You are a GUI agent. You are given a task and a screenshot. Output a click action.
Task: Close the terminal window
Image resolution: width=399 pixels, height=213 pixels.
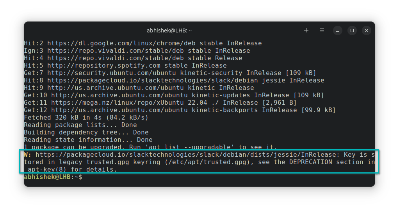pyautogui.click(x=366, y=30)
